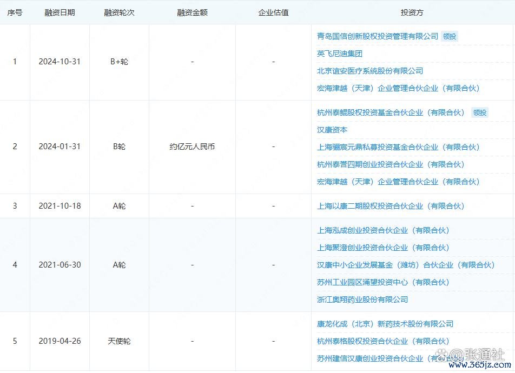
Task: Select the date 2024-01-31
Action: [x=60, y=146]
